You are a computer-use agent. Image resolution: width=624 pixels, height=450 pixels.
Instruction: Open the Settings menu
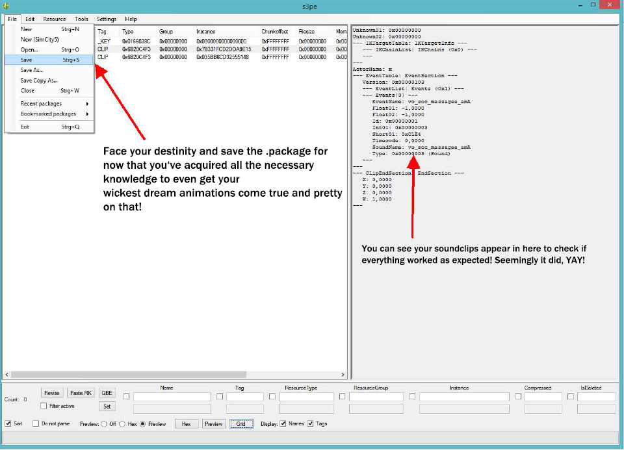coord(106,19)
